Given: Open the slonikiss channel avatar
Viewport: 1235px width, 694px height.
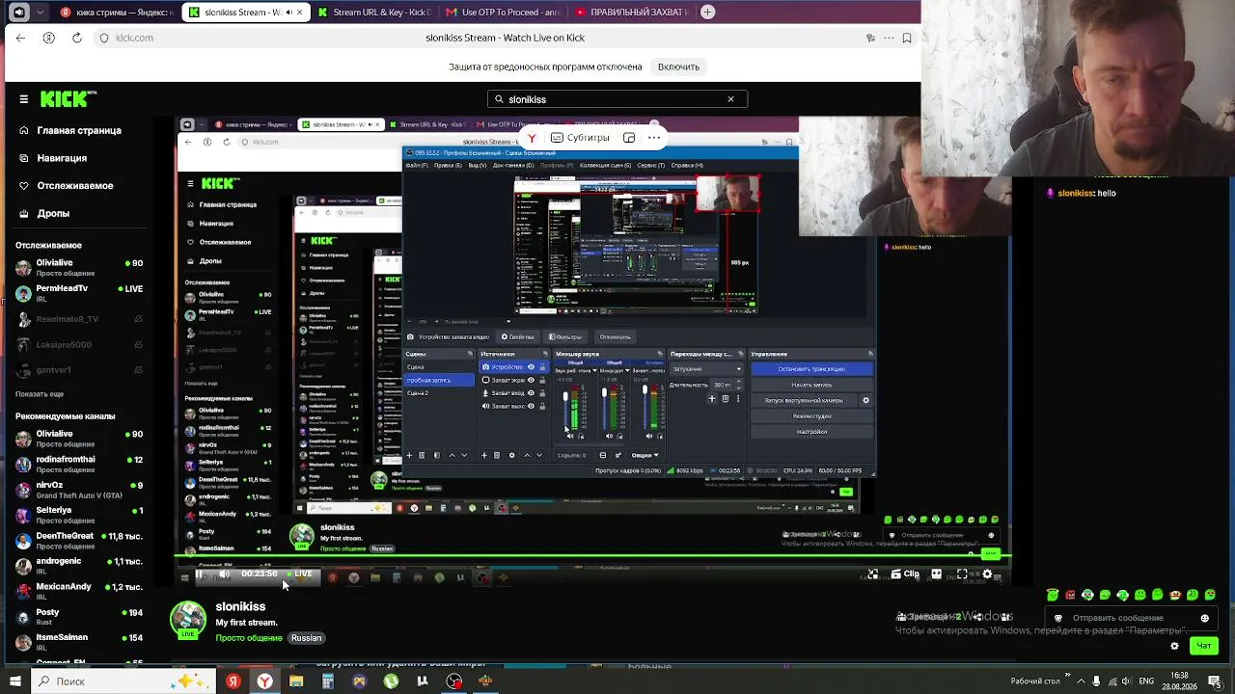Looking at the screenshot, I should (188, 619).
